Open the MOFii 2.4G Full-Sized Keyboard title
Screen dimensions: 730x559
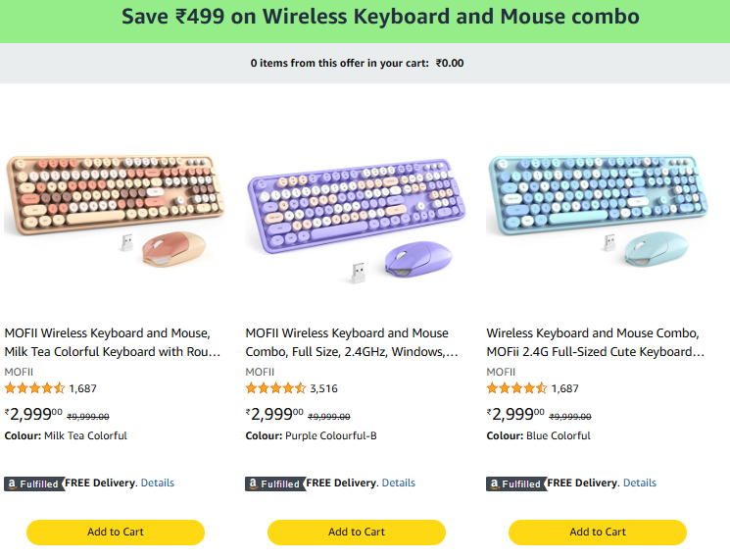pos(595,342)
